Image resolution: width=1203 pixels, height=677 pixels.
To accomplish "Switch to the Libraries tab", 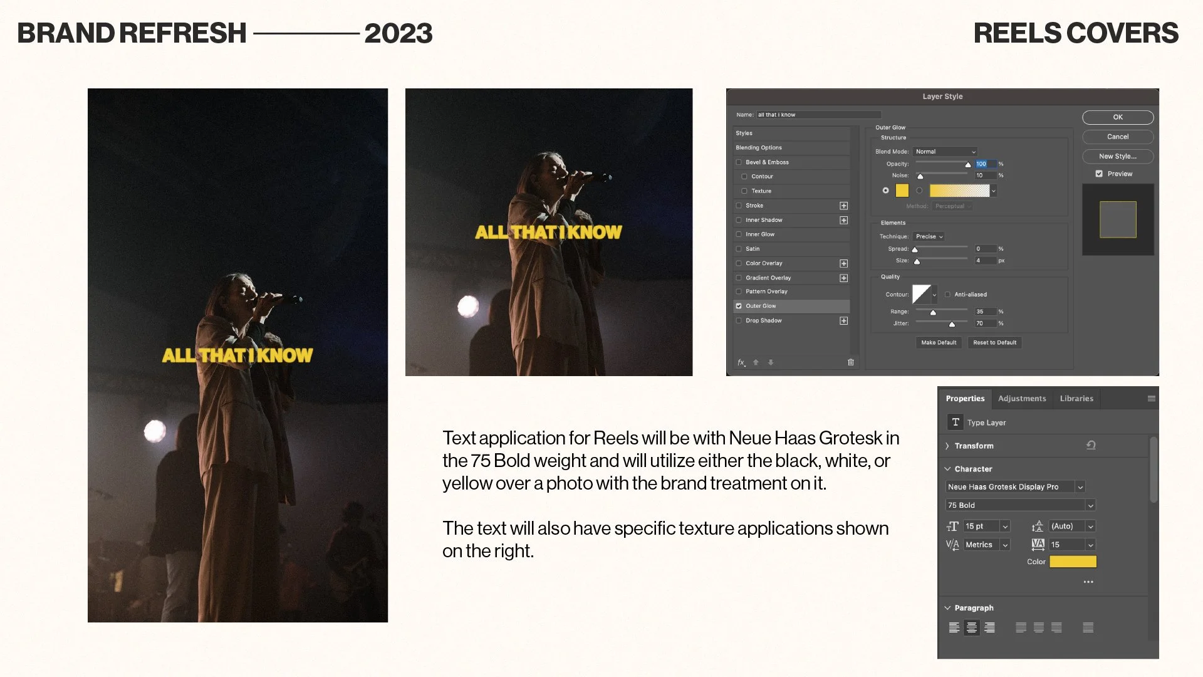I will (x=1076, y=399).
